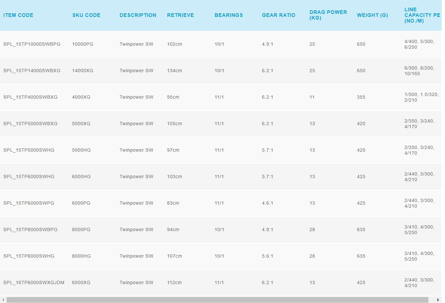
Task: Click Twinpower SW in 4000XG row
Action: click(x=136, y=97)
